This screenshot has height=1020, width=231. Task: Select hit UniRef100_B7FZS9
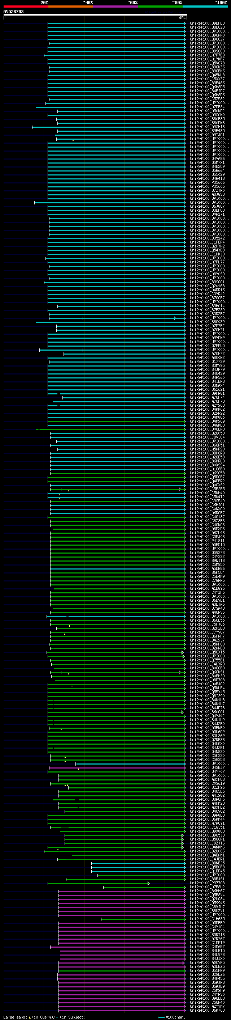pos(207,310)
